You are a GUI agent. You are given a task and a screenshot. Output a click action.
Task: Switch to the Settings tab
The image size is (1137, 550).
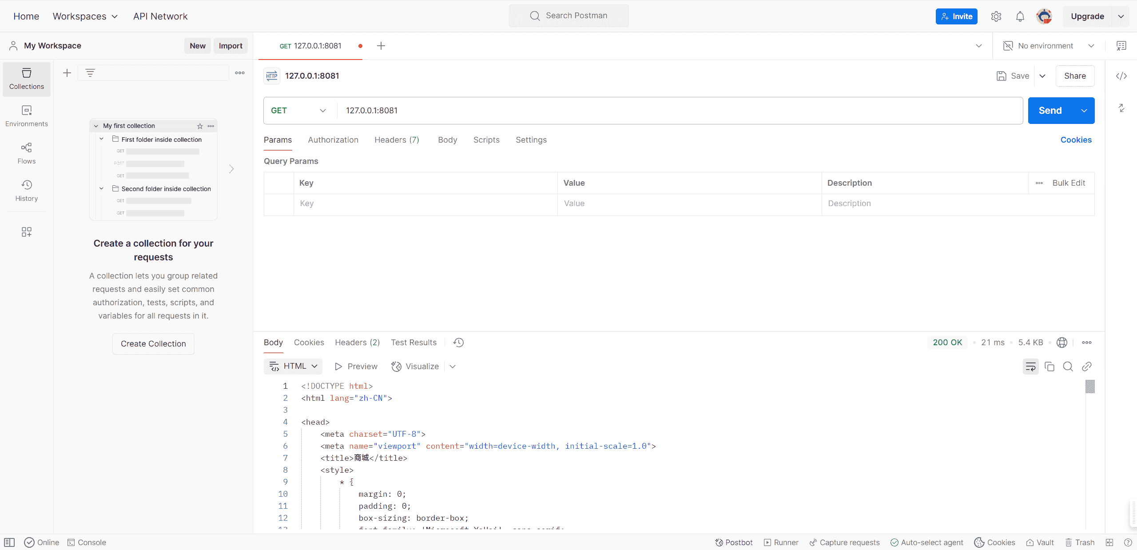531,140
